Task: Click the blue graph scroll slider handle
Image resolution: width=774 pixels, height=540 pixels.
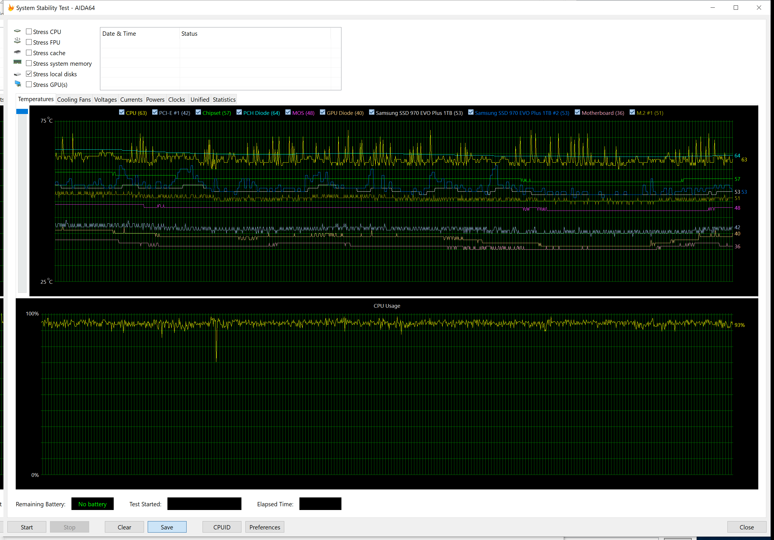Action: click(22, 112)
